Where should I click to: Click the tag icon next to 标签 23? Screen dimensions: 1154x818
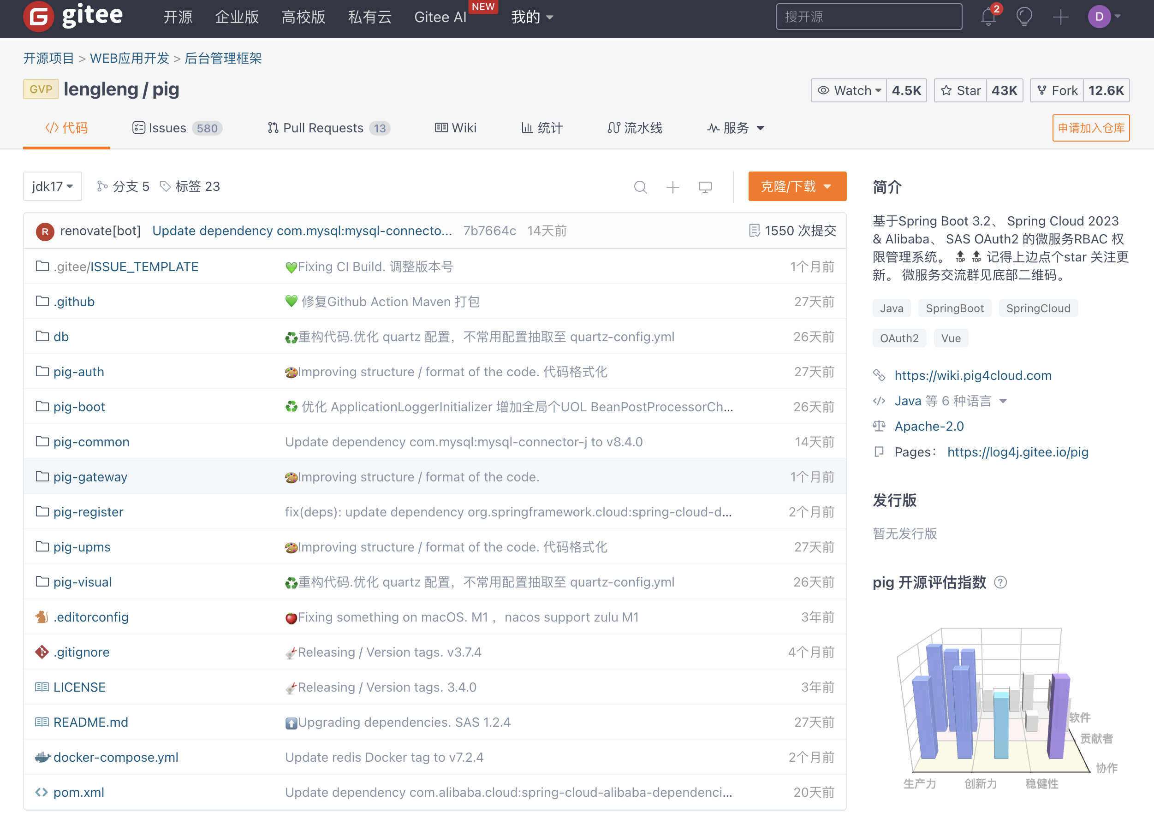[x=165, y=186]
